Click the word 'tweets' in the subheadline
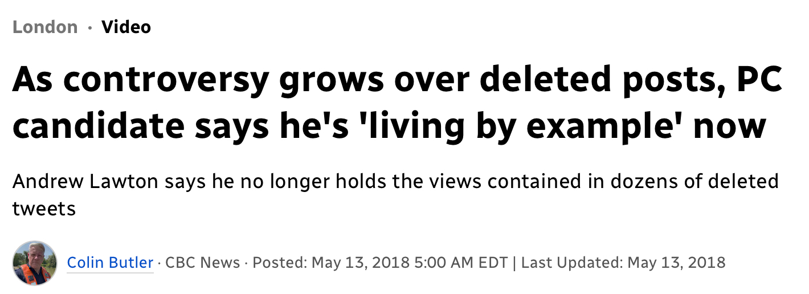This screenshot has width=809, height=294. pyautogui.click(x=44, y=209)
